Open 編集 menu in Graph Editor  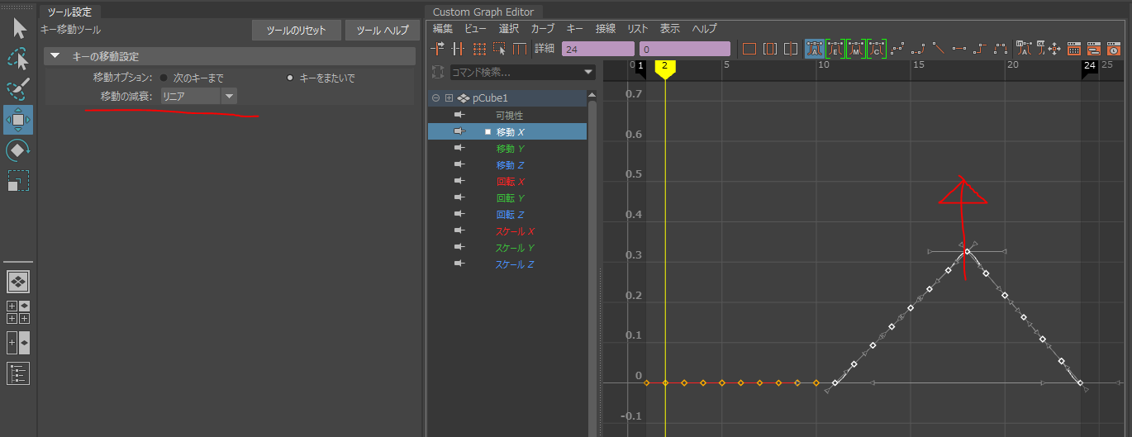pyautogui.click(x=443, y=28)
